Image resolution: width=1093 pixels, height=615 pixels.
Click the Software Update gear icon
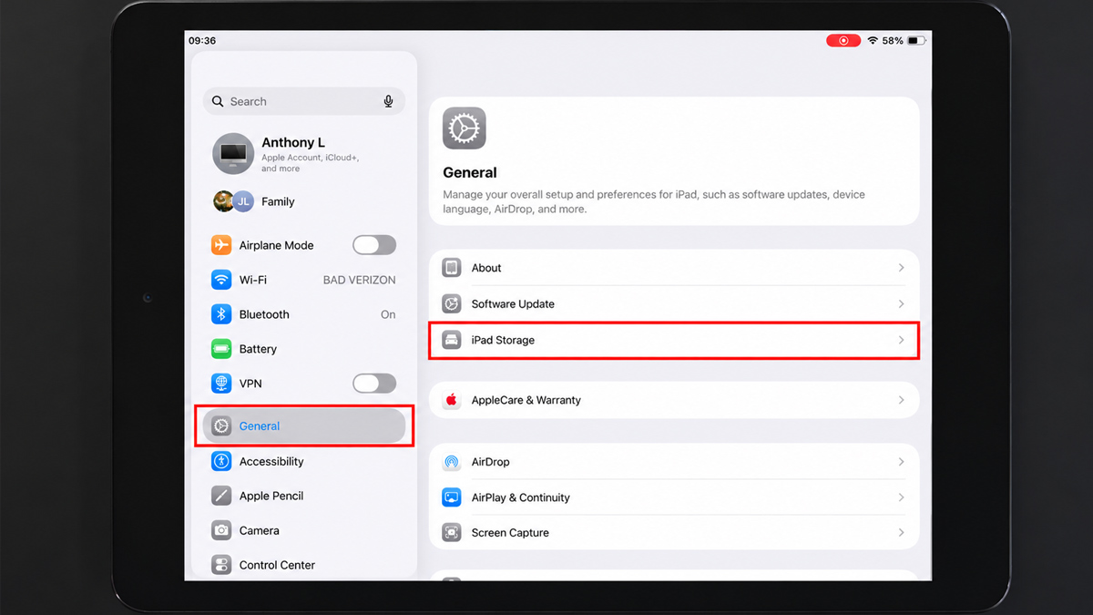(452, 303)
